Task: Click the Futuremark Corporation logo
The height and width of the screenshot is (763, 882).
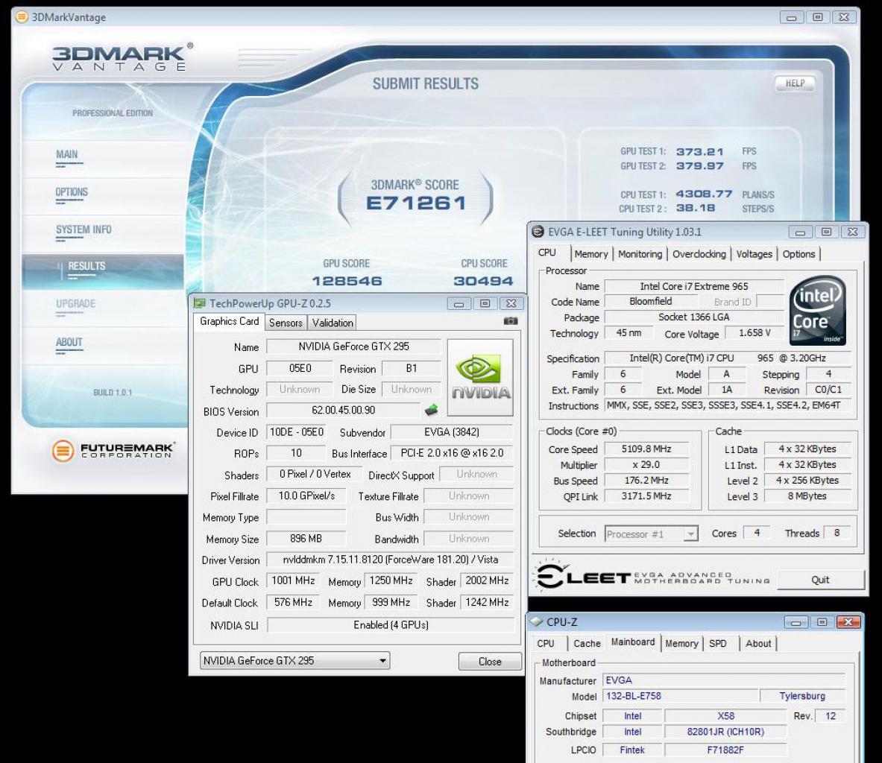Action: [113, 450]
